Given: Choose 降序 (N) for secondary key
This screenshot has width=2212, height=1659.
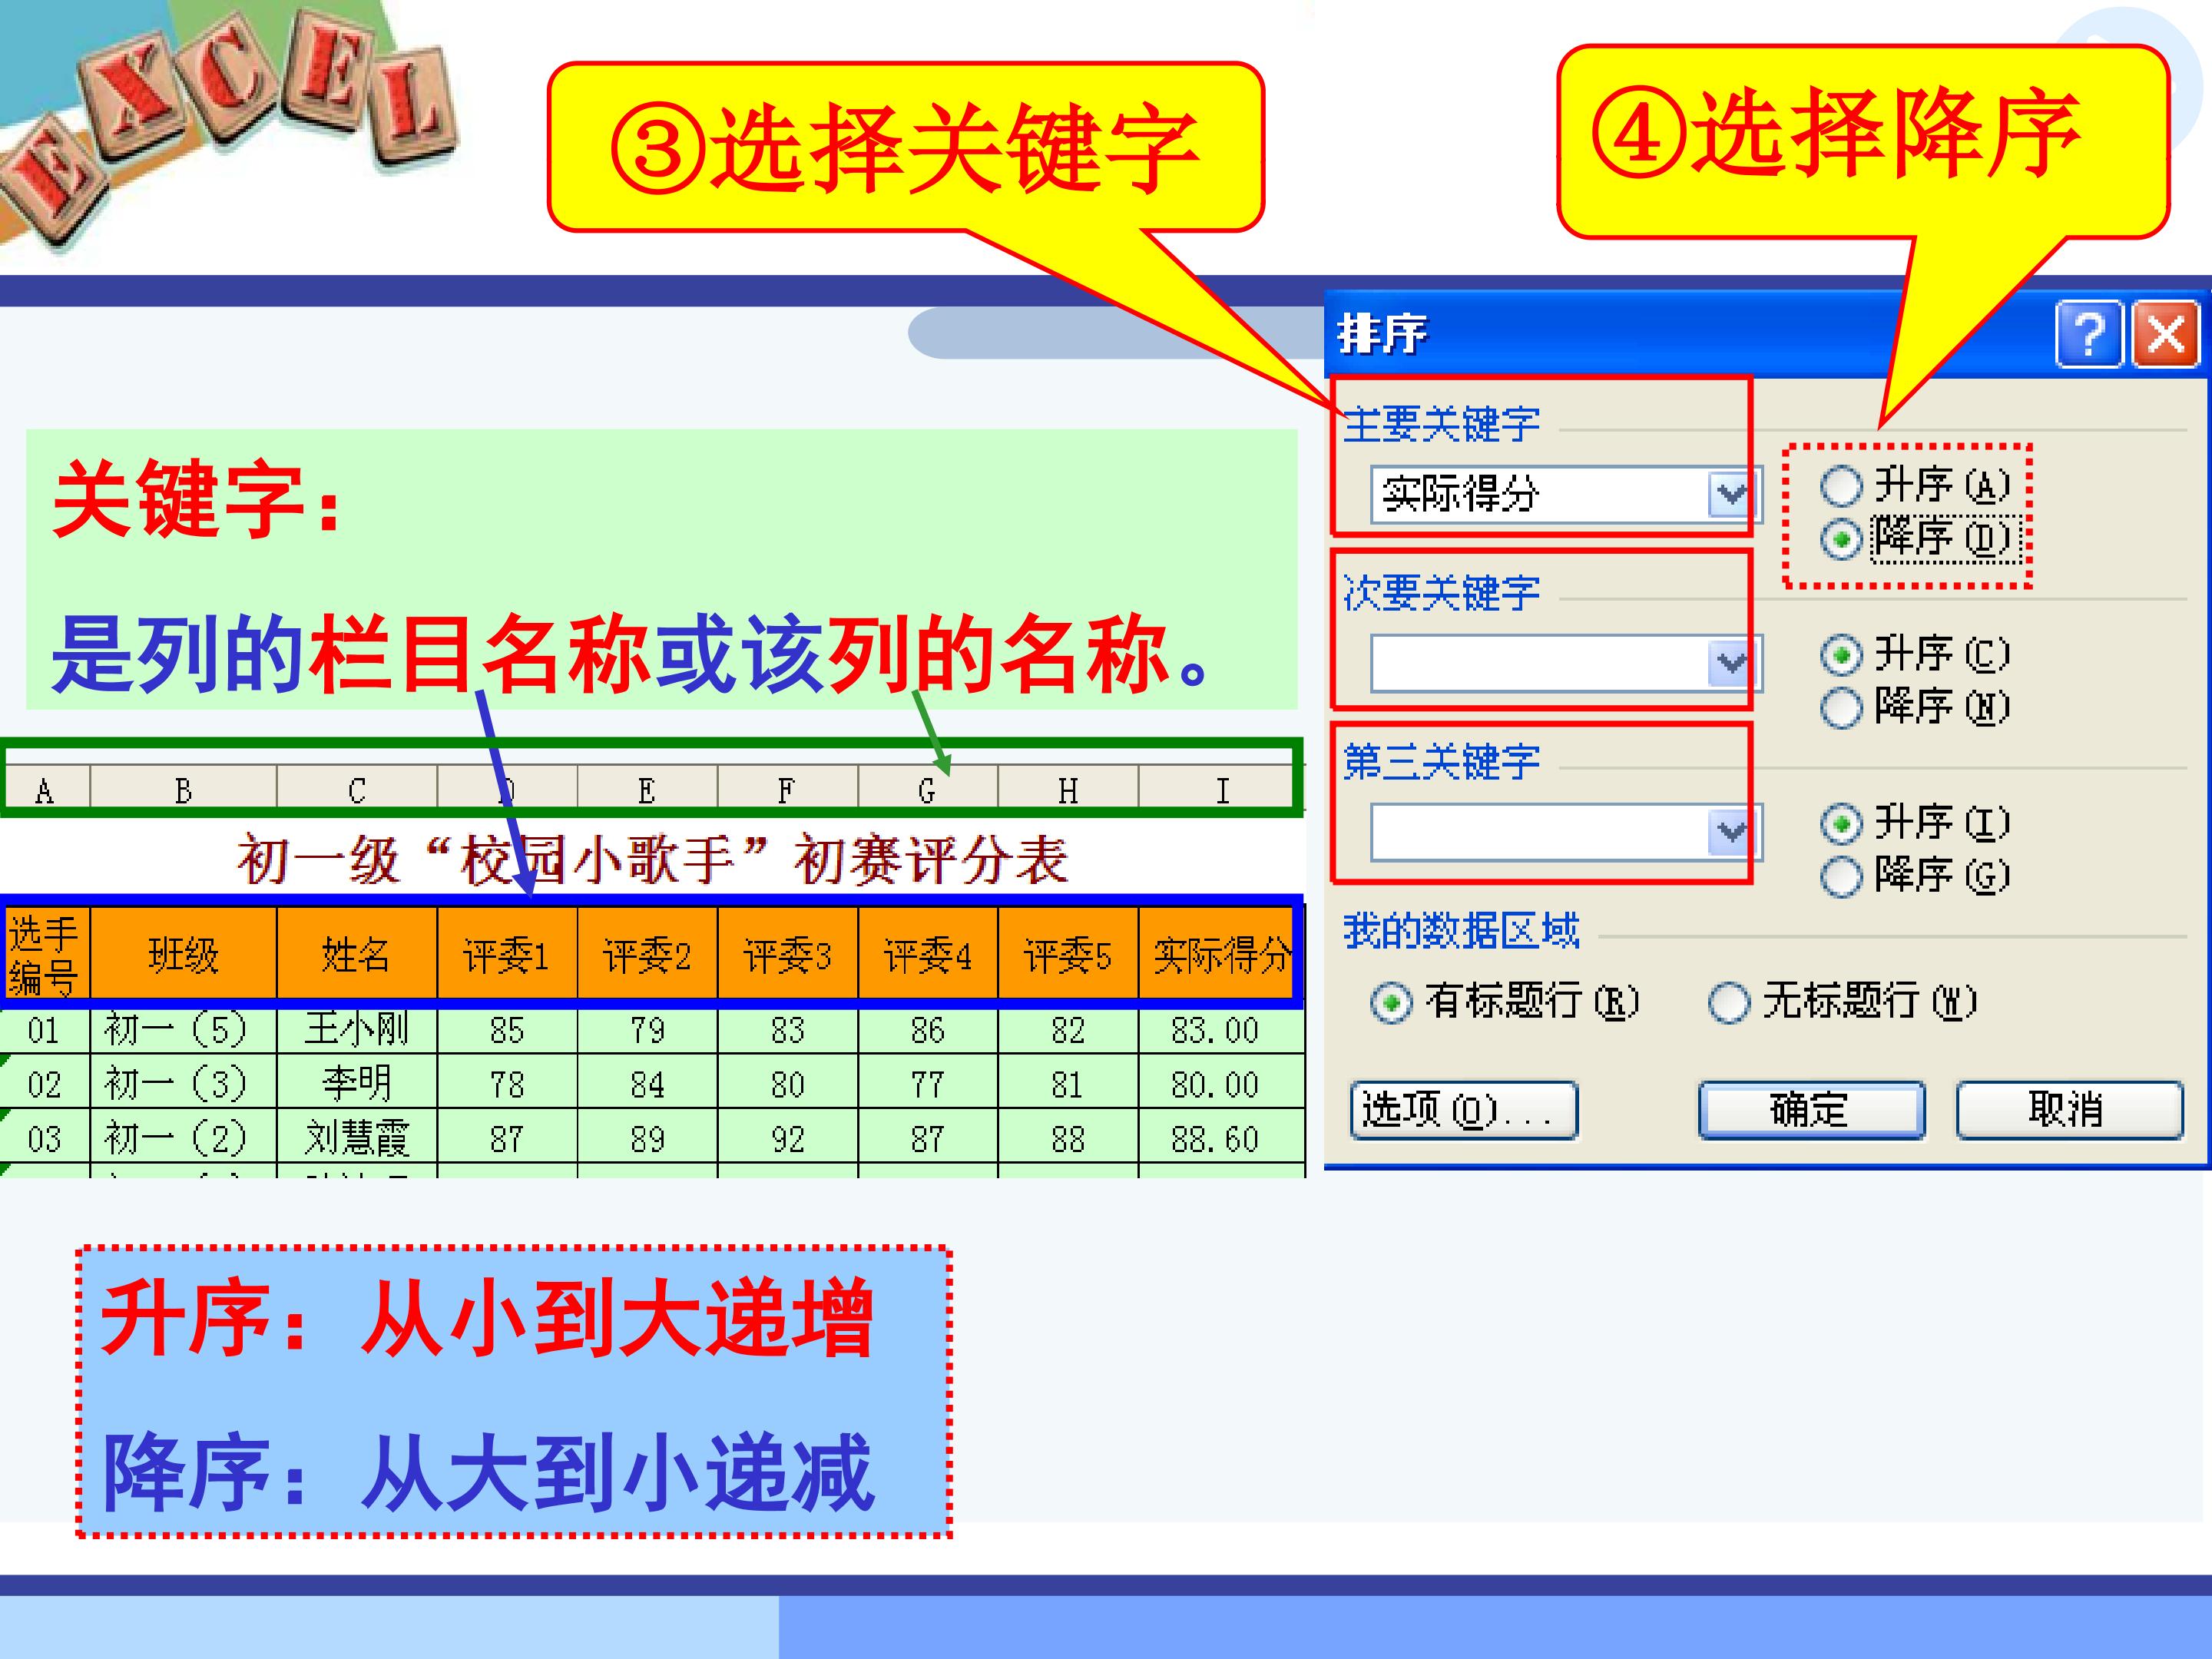Looking at the screenshot, I should pyautogui.click(x=1841, y=708).
